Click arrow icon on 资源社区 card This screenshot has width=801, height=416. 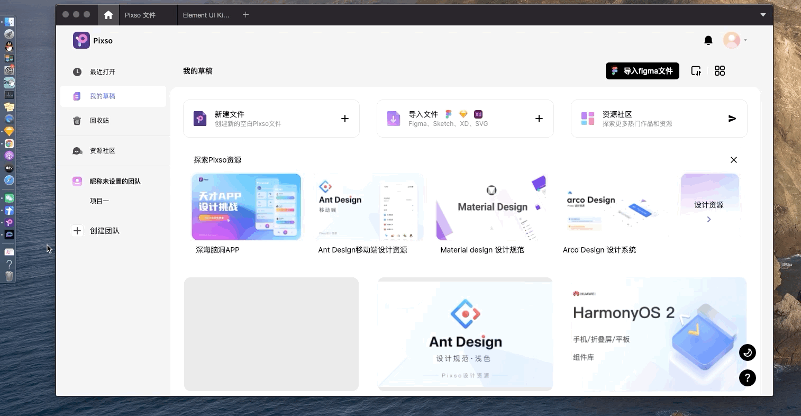(x=732, y=119)
